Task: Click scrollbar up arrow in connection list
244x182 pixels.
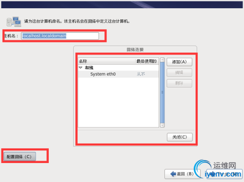Action: [x=162, y=60]
